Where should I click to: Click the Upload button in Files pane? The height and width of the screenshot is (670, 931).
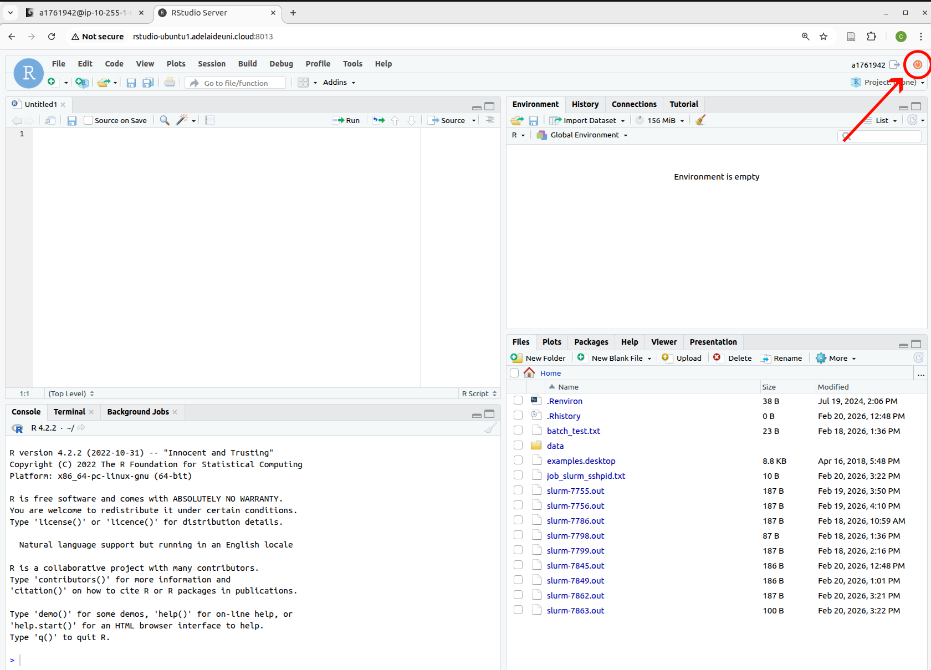pyautogui.click(x=682, y=358)
